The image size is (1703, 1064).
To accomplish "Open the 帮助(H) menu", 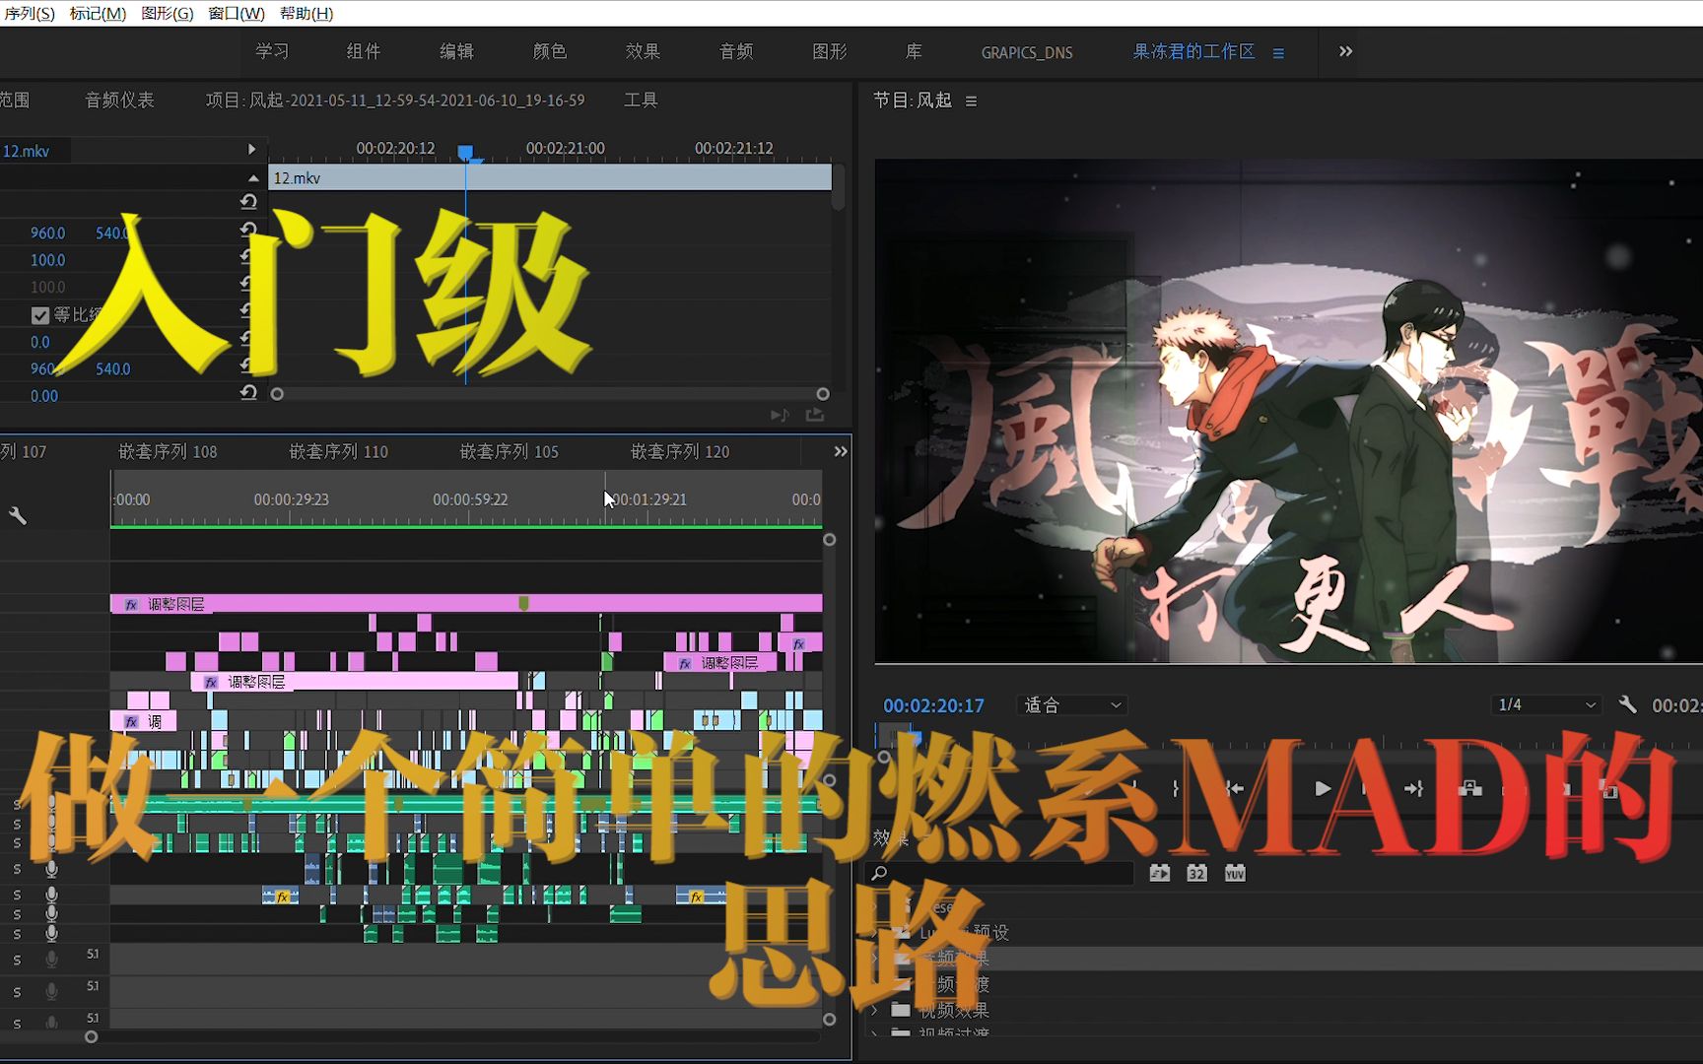I will click(x=307, y=13).
